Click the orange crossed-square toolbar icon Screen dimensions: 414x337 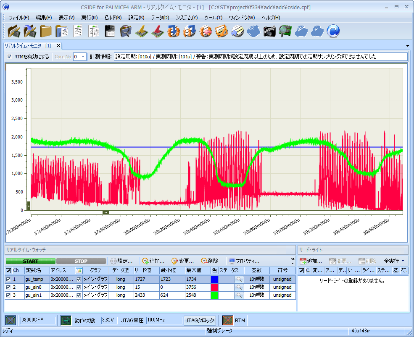(x=222, y=31)
